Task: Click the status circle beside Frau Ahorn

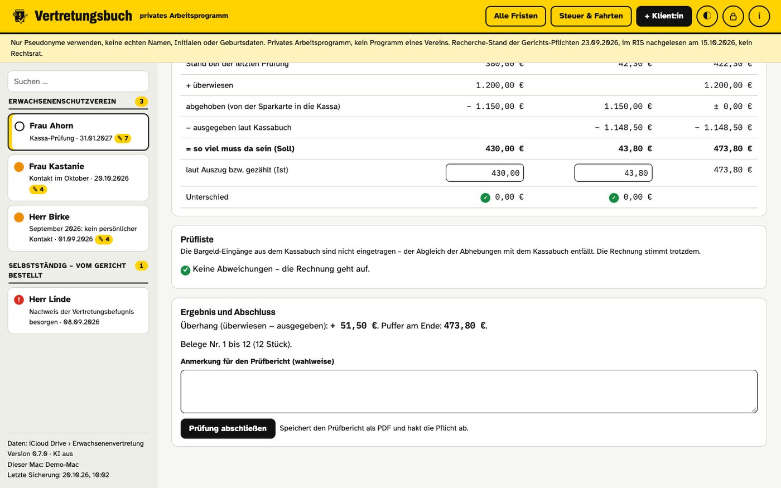Action: click(20, 126)
